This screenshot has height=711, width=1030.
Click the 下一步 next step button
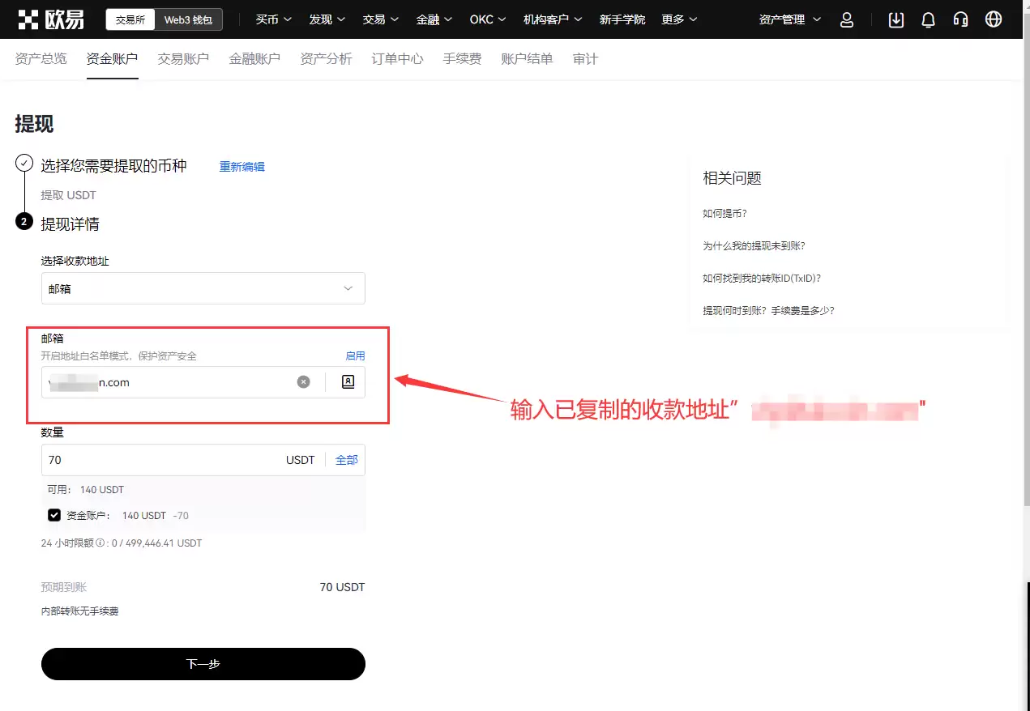[203, 663]
